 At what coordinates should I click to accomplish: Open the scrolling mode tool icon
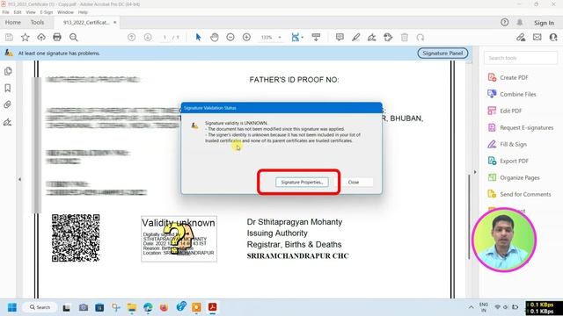[x=316, y=37]
